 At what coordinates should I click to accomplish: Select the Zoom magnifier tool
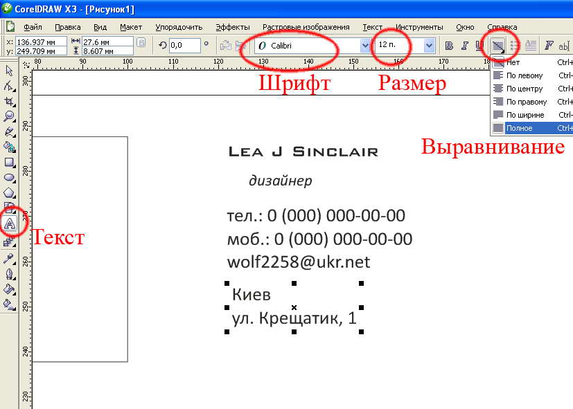(x=10, y=116)
